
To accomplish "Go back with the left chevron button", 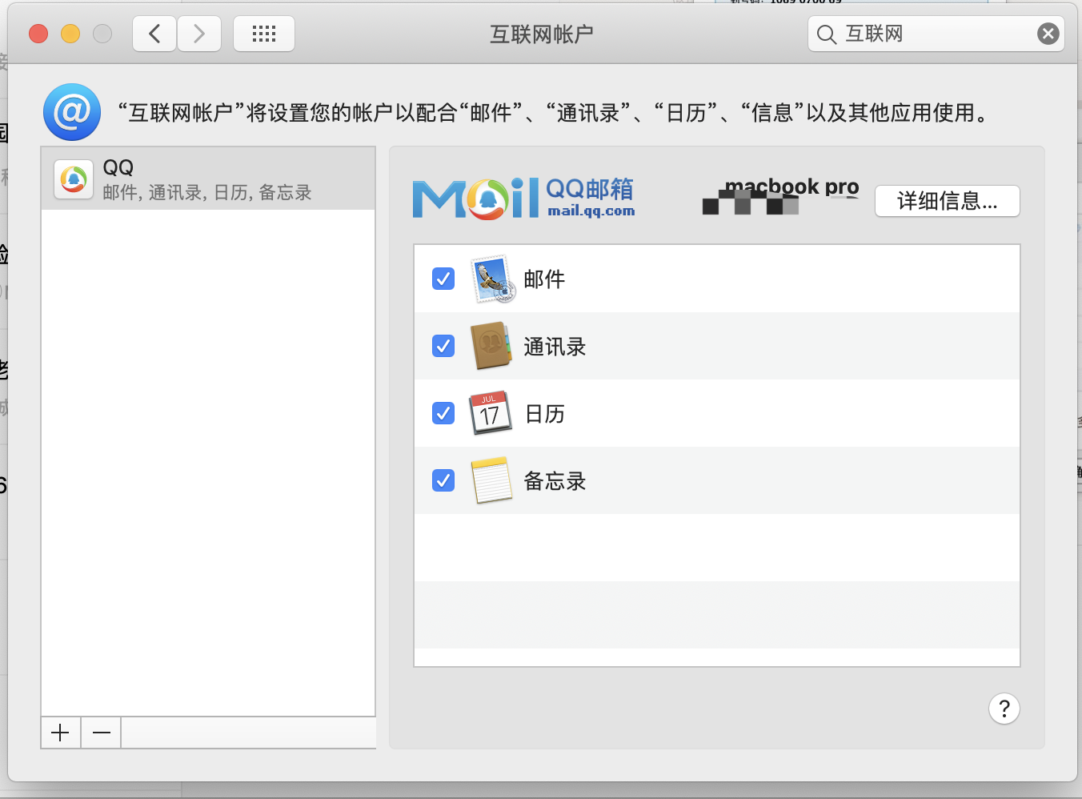I will click(x=154, y=34).
